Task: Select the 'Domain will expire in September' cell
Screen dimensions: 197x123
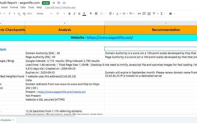Action: [151, 72]
